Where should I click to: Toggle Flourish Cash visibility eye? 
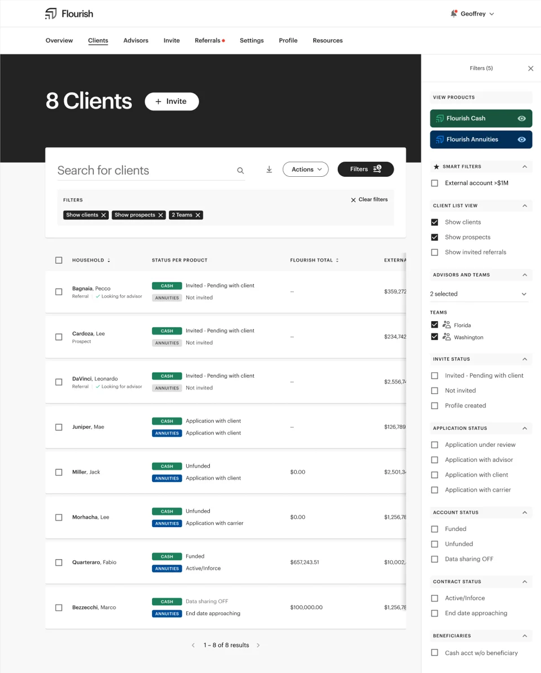click(522, 118)
